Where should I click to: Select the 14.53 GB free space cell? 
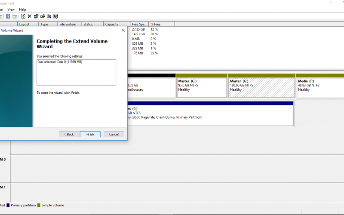tap(138, 34)
